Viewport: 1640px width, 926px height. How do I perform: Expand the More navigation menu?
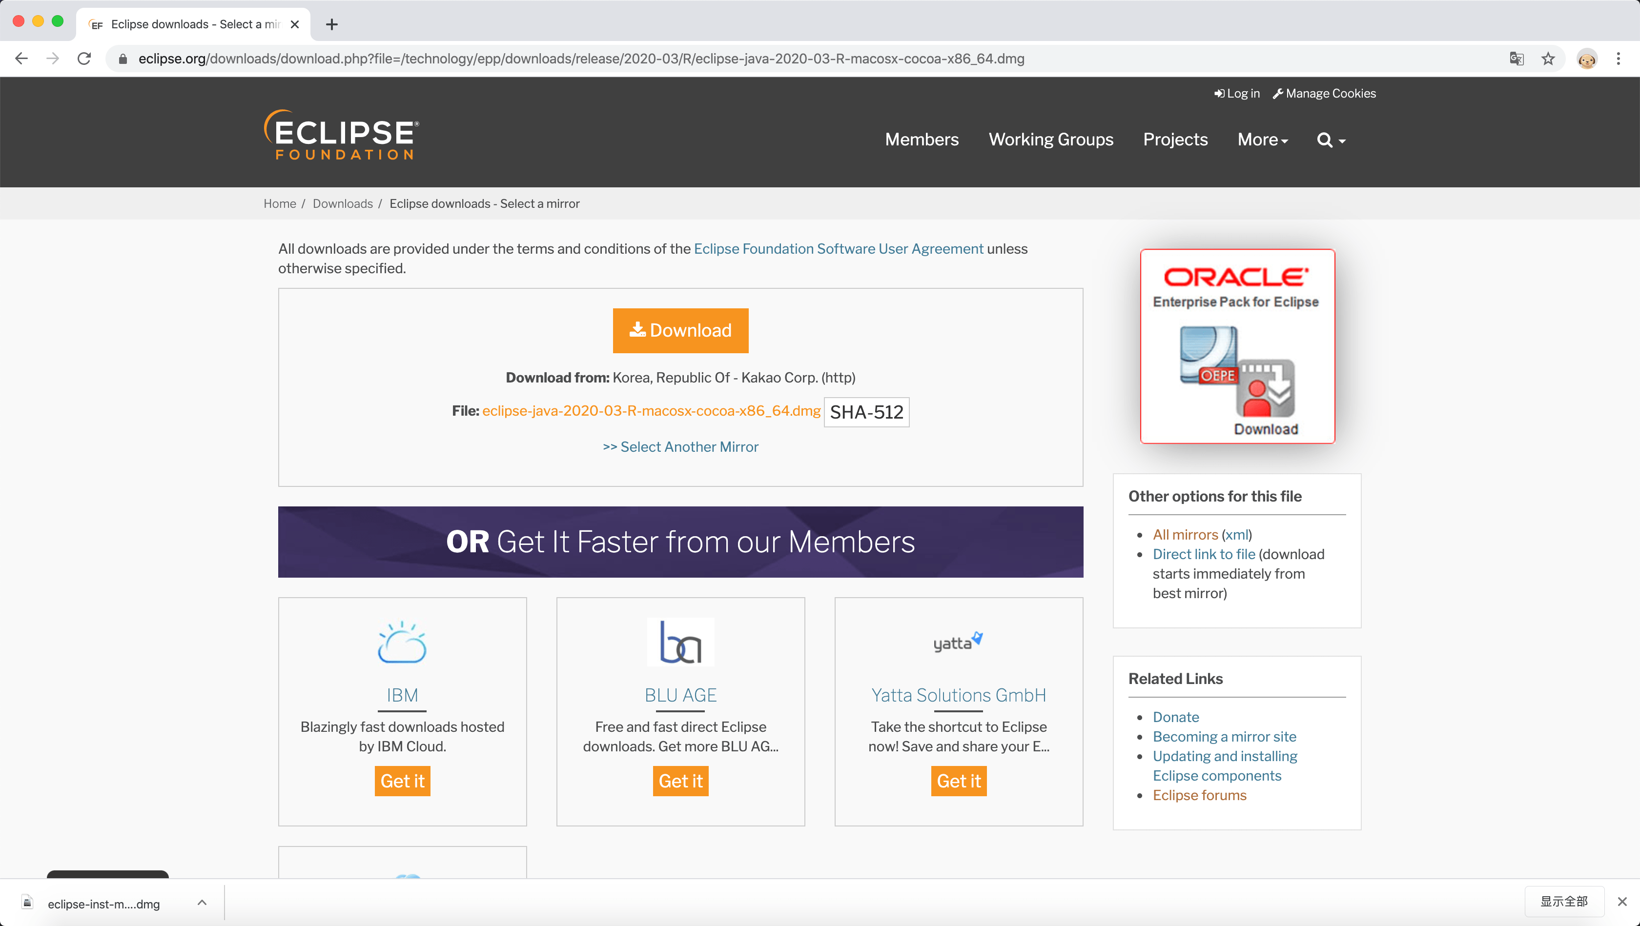pos(1263,140)
